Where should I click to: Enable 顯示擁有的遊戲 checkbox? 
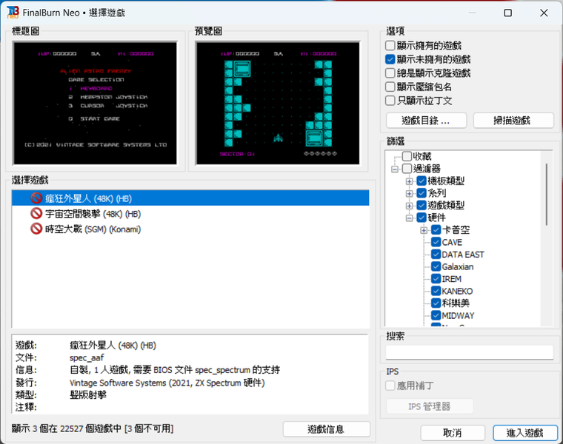[x=390, y=46]
